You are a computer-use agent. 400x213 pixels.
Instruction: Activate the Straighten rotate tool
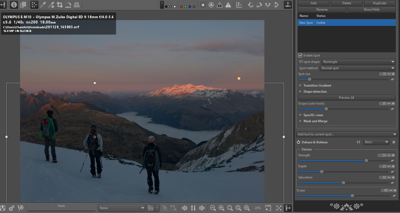tap(68, 4)
